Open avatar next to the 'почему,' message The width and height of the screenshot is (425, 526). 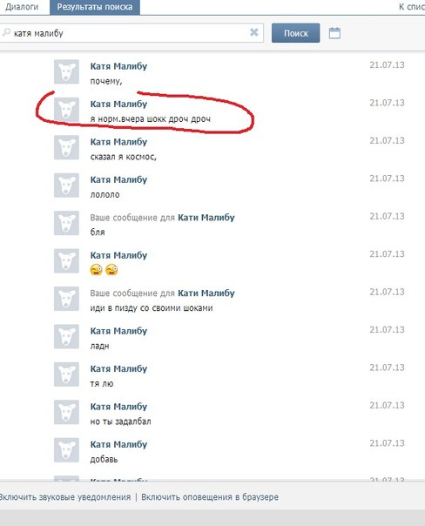coord(66,71)
